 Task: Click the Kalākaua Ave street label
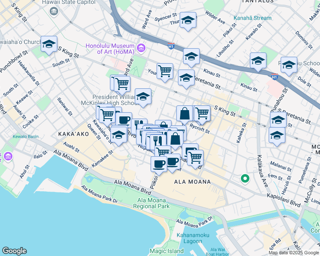tap(262, 171)
